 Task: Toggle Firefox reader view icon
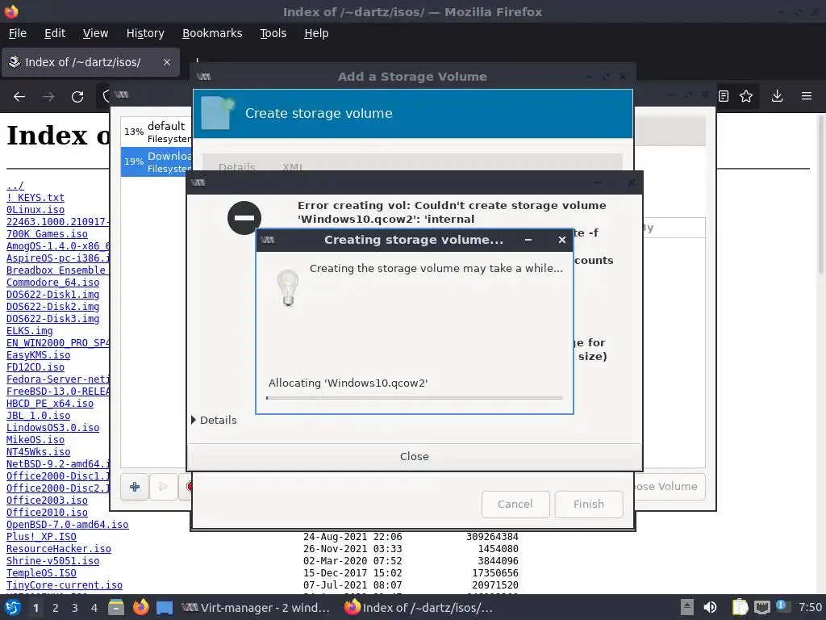click(x=724, y=96)
